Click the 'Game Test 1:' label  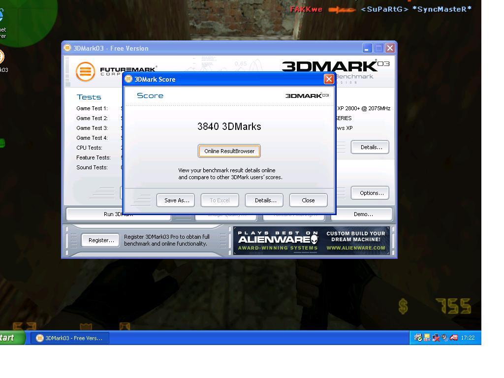coord(92,108)
